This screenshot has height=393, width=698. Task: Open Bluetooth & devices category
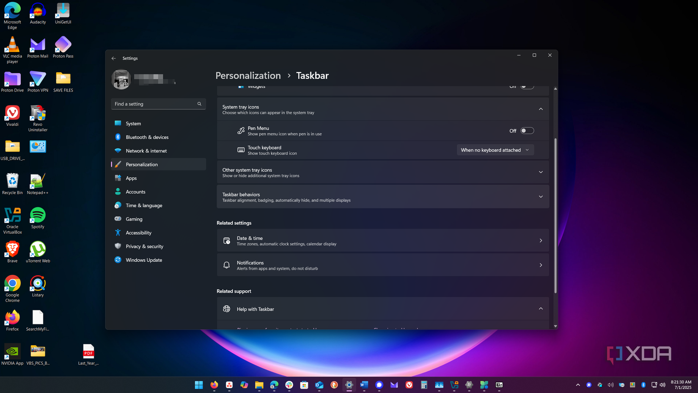click(x=158, y=137)
